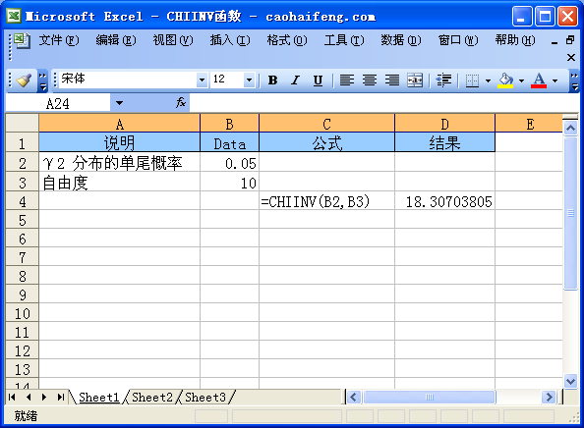584x428 pixels.
Task: Click the font name box 宋体
Action: pos(128,80)
